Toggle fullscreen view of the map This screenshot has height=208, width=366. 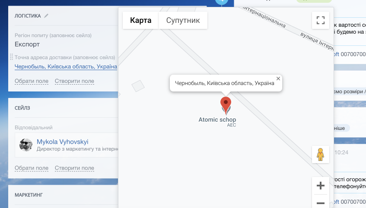[x=320, y=20]
